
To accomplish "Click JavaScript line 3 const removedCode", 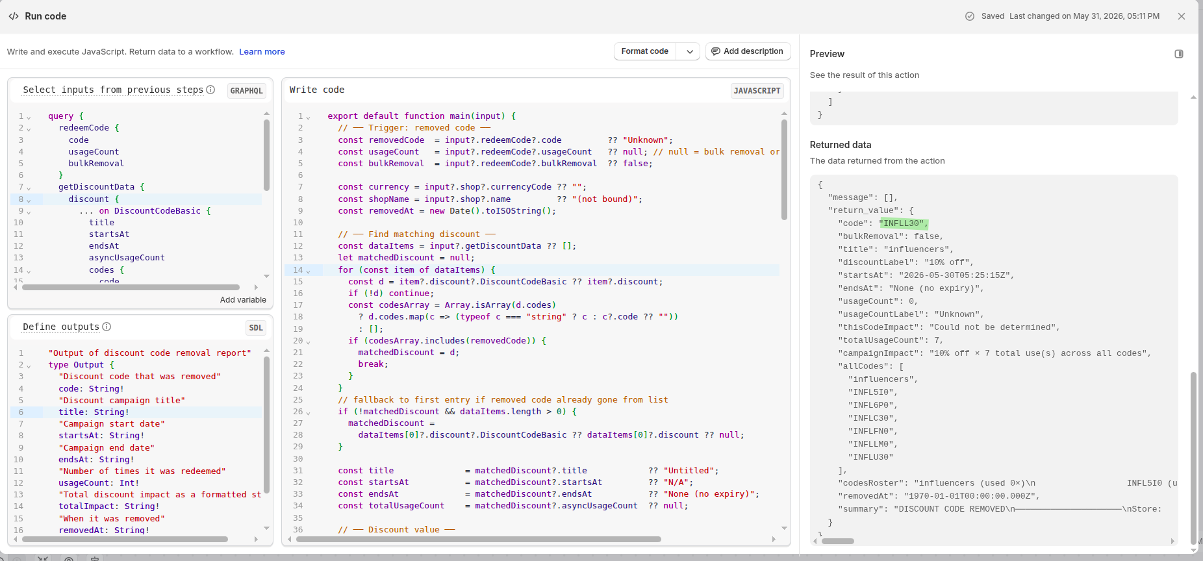I will coord(505,140).
